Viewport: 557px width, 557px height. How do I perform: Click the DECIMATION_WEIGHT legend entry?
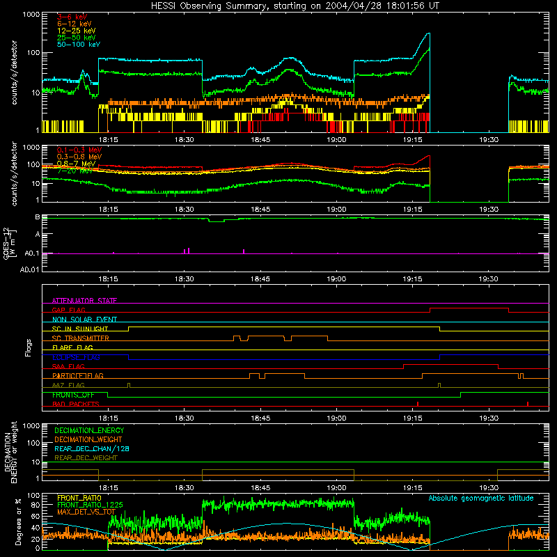[x=88, y=439]
